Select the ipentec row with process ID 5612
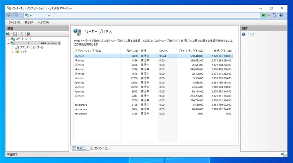Screen dimensions: 293x163 tap(153, 92)
